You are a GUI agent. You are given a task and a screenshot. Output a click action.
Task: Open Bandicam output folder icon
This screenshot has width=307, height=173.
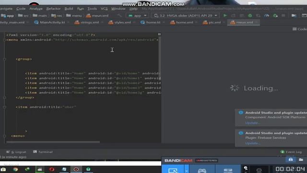[x=301, y=160]
